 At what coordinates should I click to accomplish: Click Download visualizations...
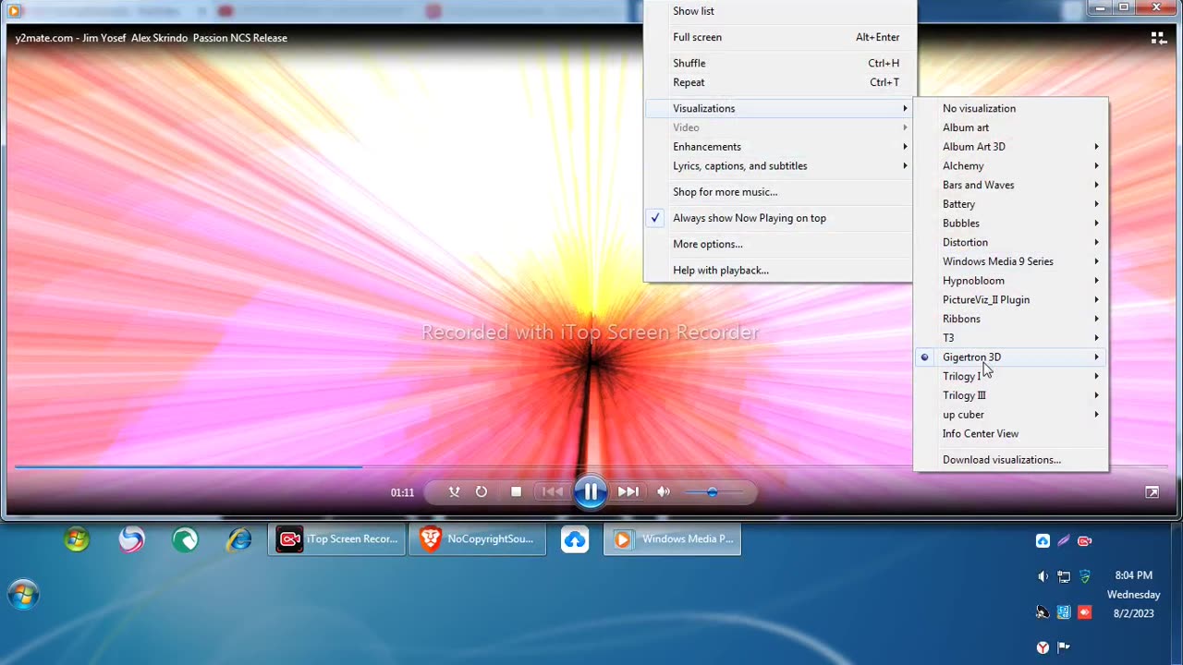1011,460
